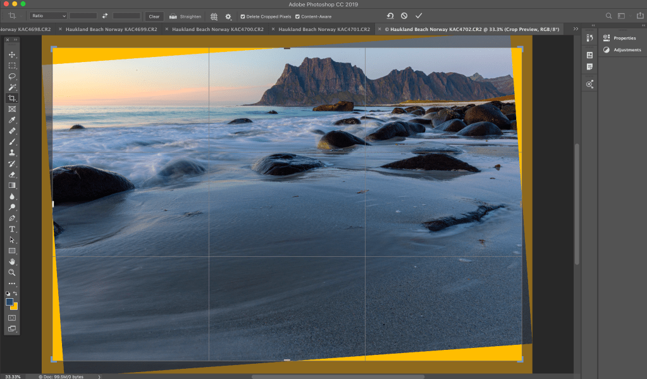Image resolution: width=647 pixels, height=379 pixels.
Task: Select the Horizontal Type tool
Action: (12, 229)
